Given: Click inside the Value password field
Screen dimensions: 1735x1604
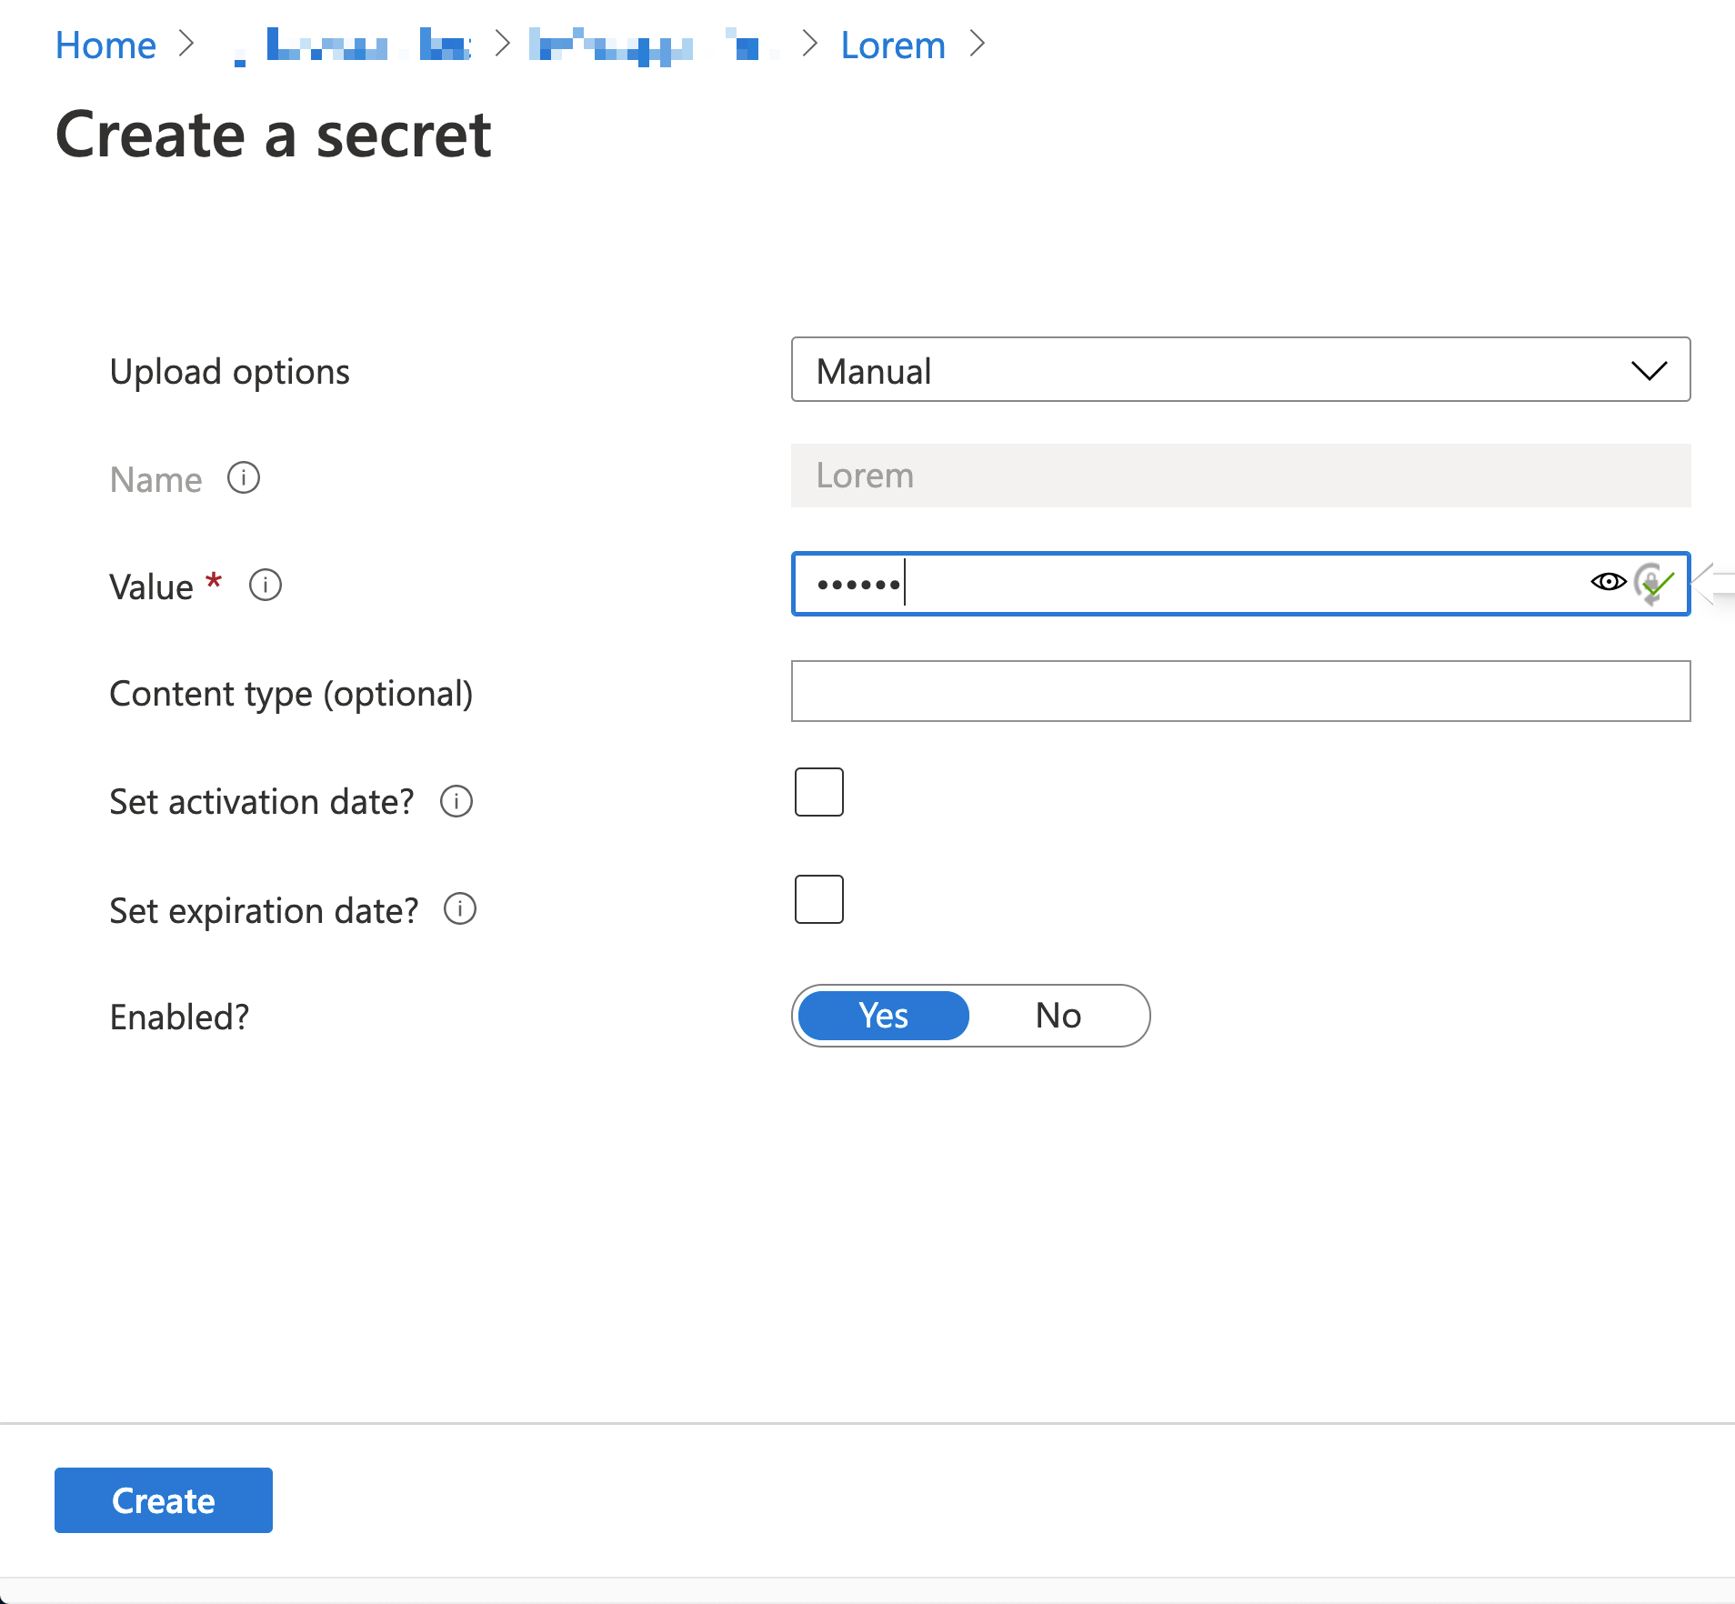Looking at the screenshot, I should (x=1182, y=583).
